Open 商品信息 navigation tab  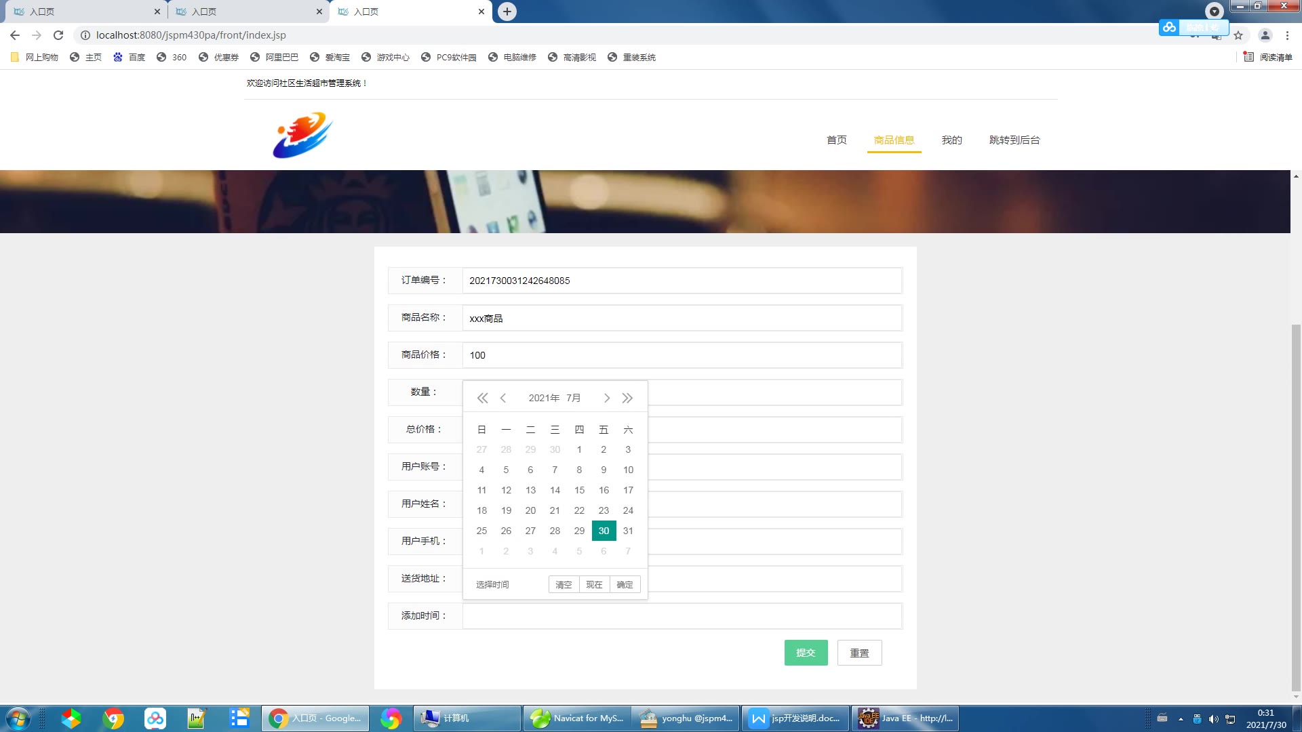coord(894,140)
